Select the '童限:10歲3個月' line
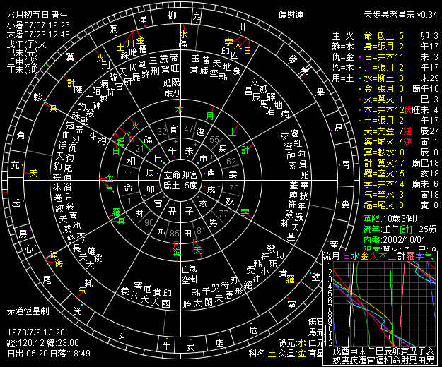 (392, 219)
